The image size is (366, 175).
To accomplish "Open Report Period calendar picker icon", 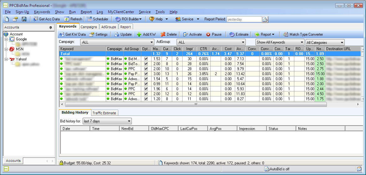I will 265,19.
